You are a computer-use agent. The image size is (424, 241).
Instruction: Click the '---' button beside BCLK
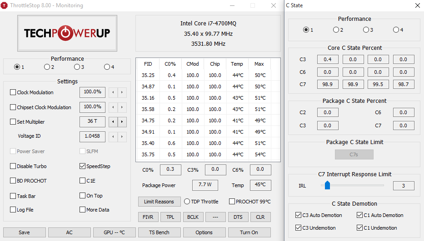[x=215, y=217]
